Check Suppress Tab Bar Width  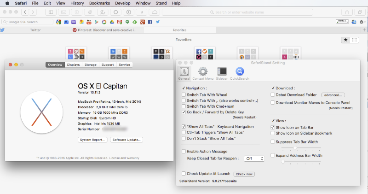pyautogui.click(x=272, y=142)
